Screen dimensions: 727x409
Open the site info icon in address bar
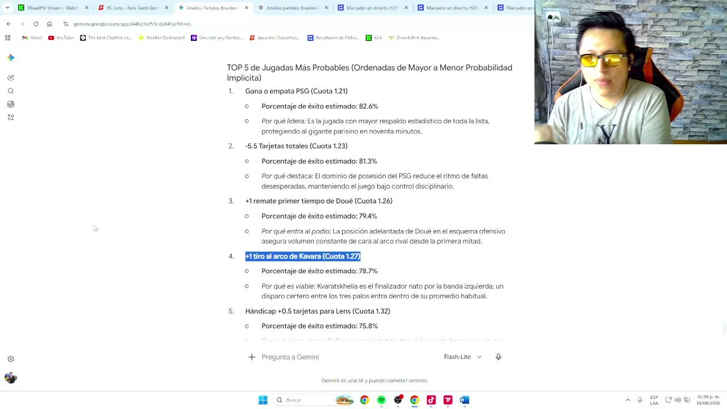click(66, 24)
